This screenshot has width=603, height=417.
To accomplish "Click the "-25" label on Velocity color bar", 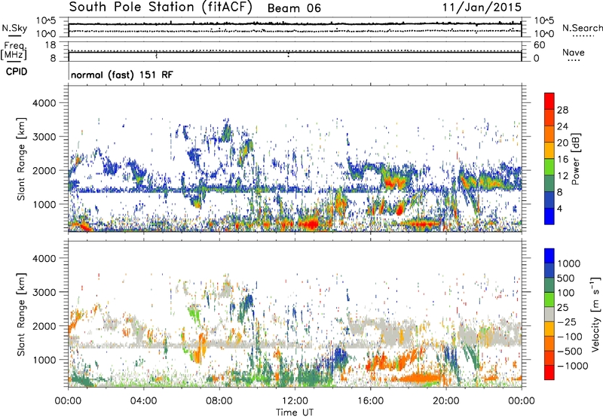I will [567, 321].
